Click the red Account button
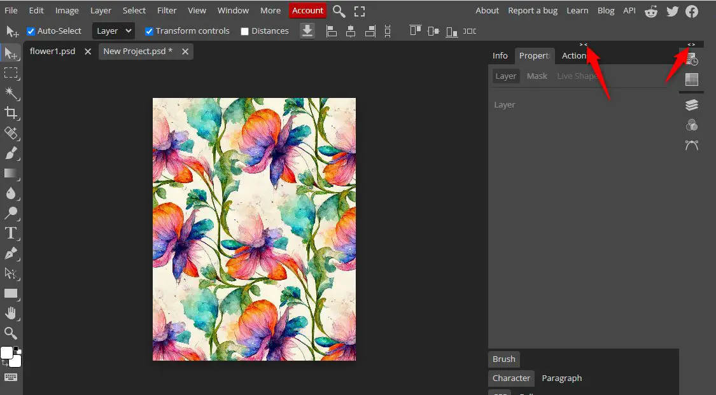The height and width of the screenshot is (395, 716). coord(307,10)
